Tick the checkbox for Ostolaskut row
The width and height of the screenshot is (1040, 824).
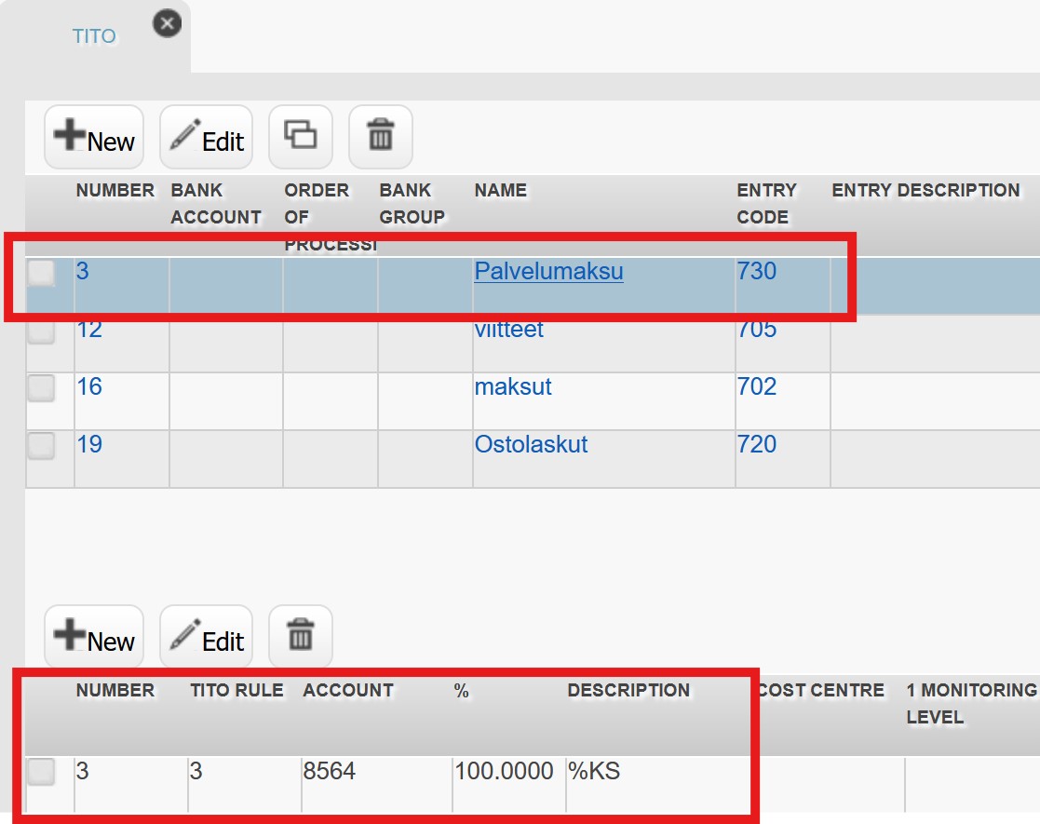pos(41,445)
